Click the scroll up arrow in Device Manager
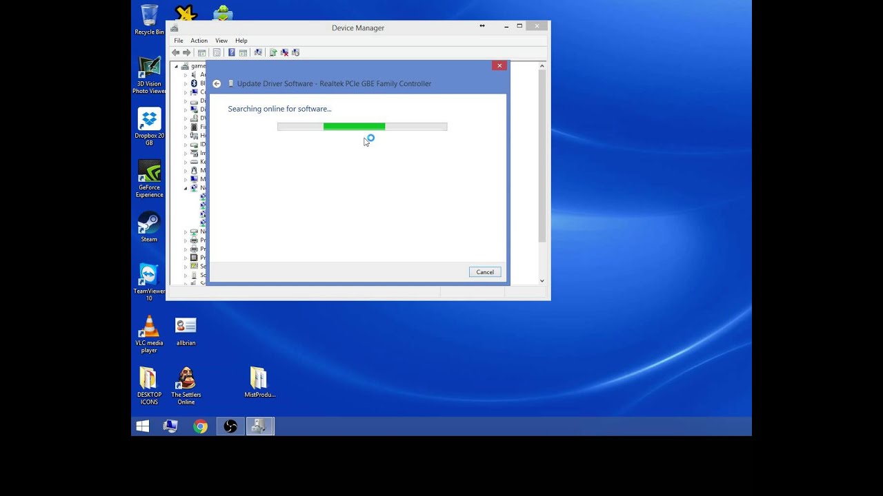Screen dimensions: 883x496 542,66
